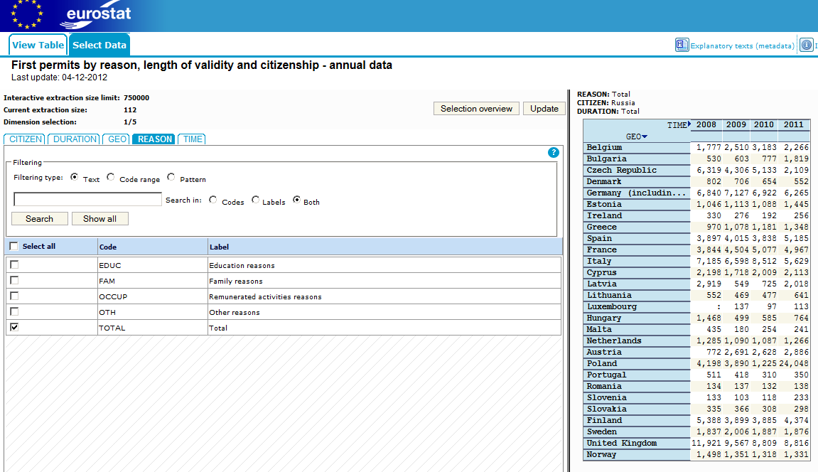Screen dimensions: 818x472
Task: Click the eurostat logo
Action: click(x=96, y=16)
